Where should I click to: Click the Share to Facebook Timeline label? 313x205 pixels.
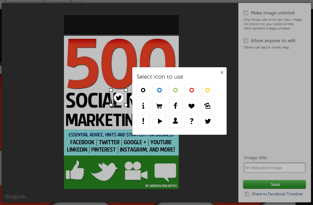[x=277, y=194]
